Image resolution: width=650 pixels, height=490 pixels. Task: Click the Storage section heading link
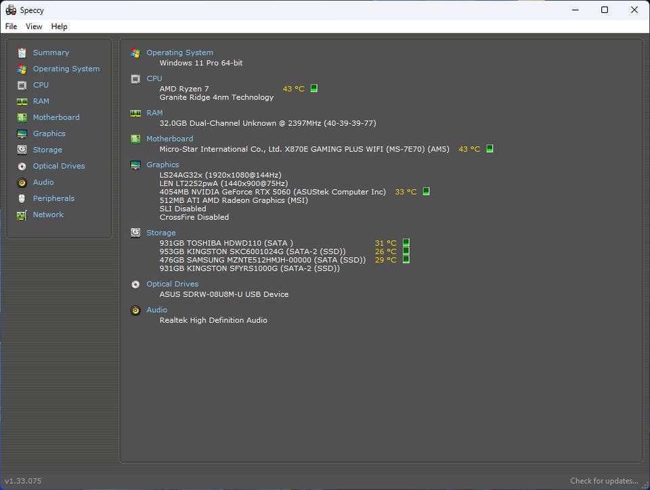click(x=160, y=233)
